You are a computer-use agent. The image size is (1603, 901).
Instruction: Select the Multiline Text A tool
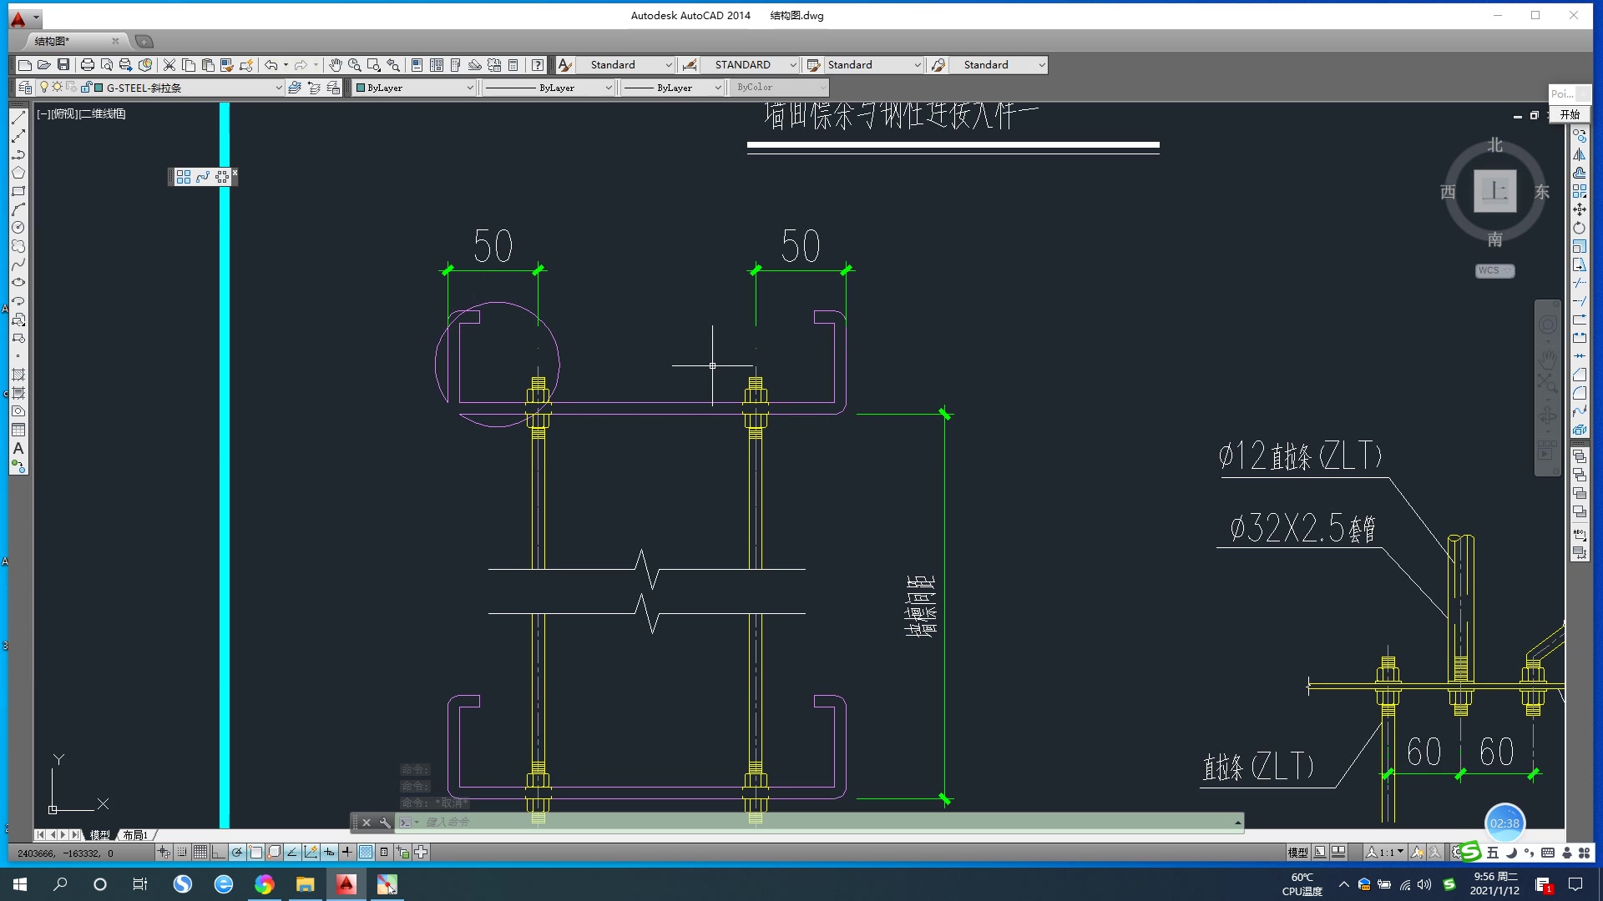pos(18,449)
